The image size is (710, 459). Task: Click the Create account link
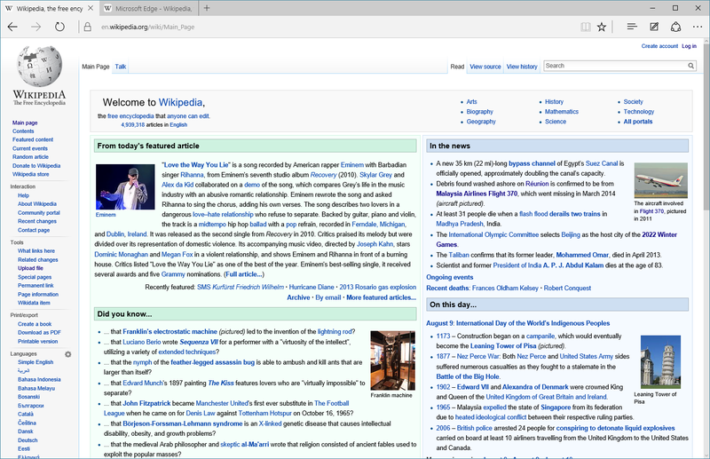pos(659,46)
